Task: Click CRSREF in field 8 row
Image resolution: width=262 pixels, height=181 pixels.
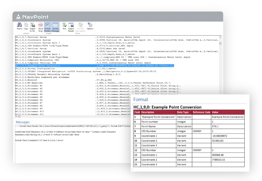Action: pos(201,131)
